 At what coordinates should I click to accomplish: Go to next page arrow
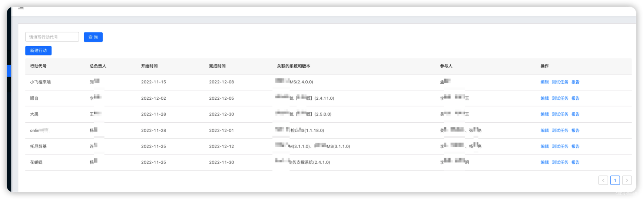tap(627, 180)
